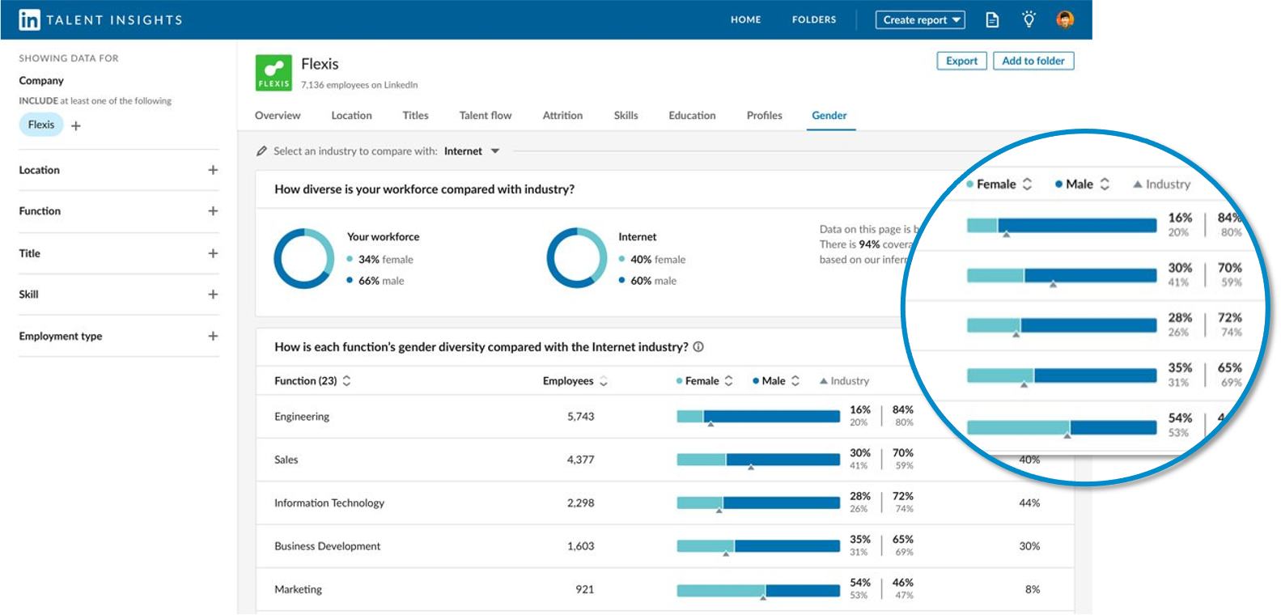
Task: Expand the Skill filter
Action: click(213, 295)
